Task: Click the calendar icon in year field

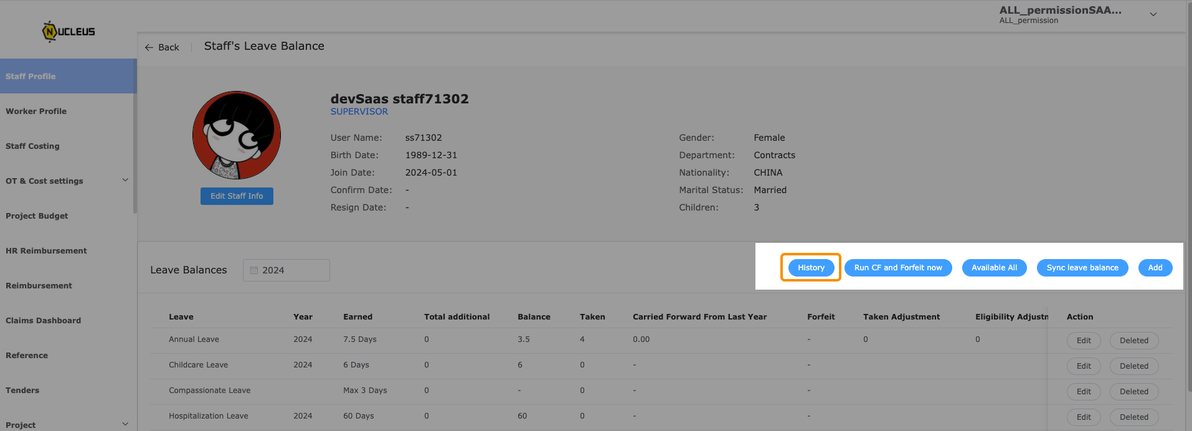Action: click(254, 270)
